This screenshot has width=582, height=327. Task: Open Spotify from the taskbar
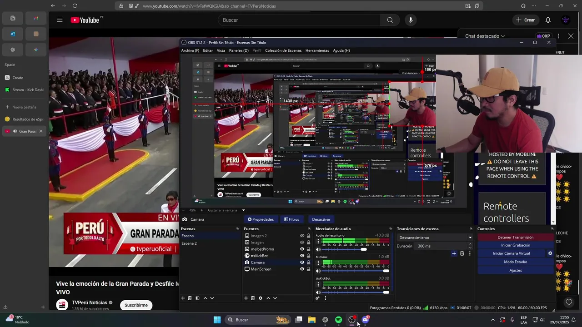[x=338, y=320]
